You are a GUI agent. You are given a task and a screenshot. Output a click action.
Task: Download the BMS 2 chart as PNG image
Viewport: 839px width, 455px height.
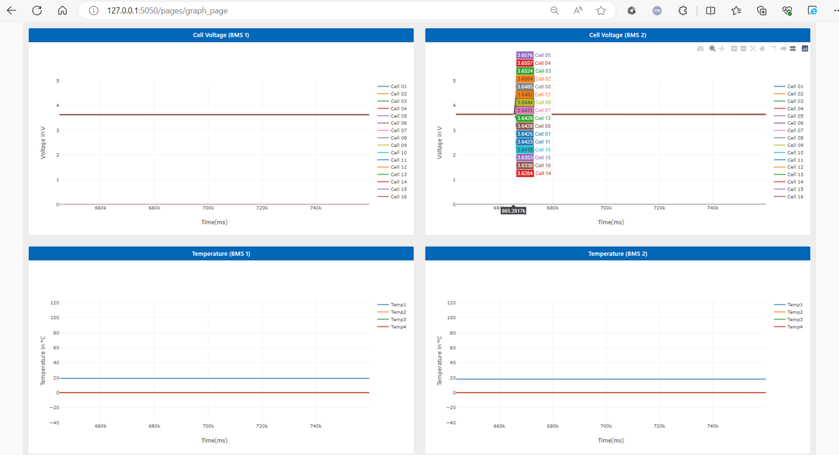pyautogui.click(x=700, y=48)
